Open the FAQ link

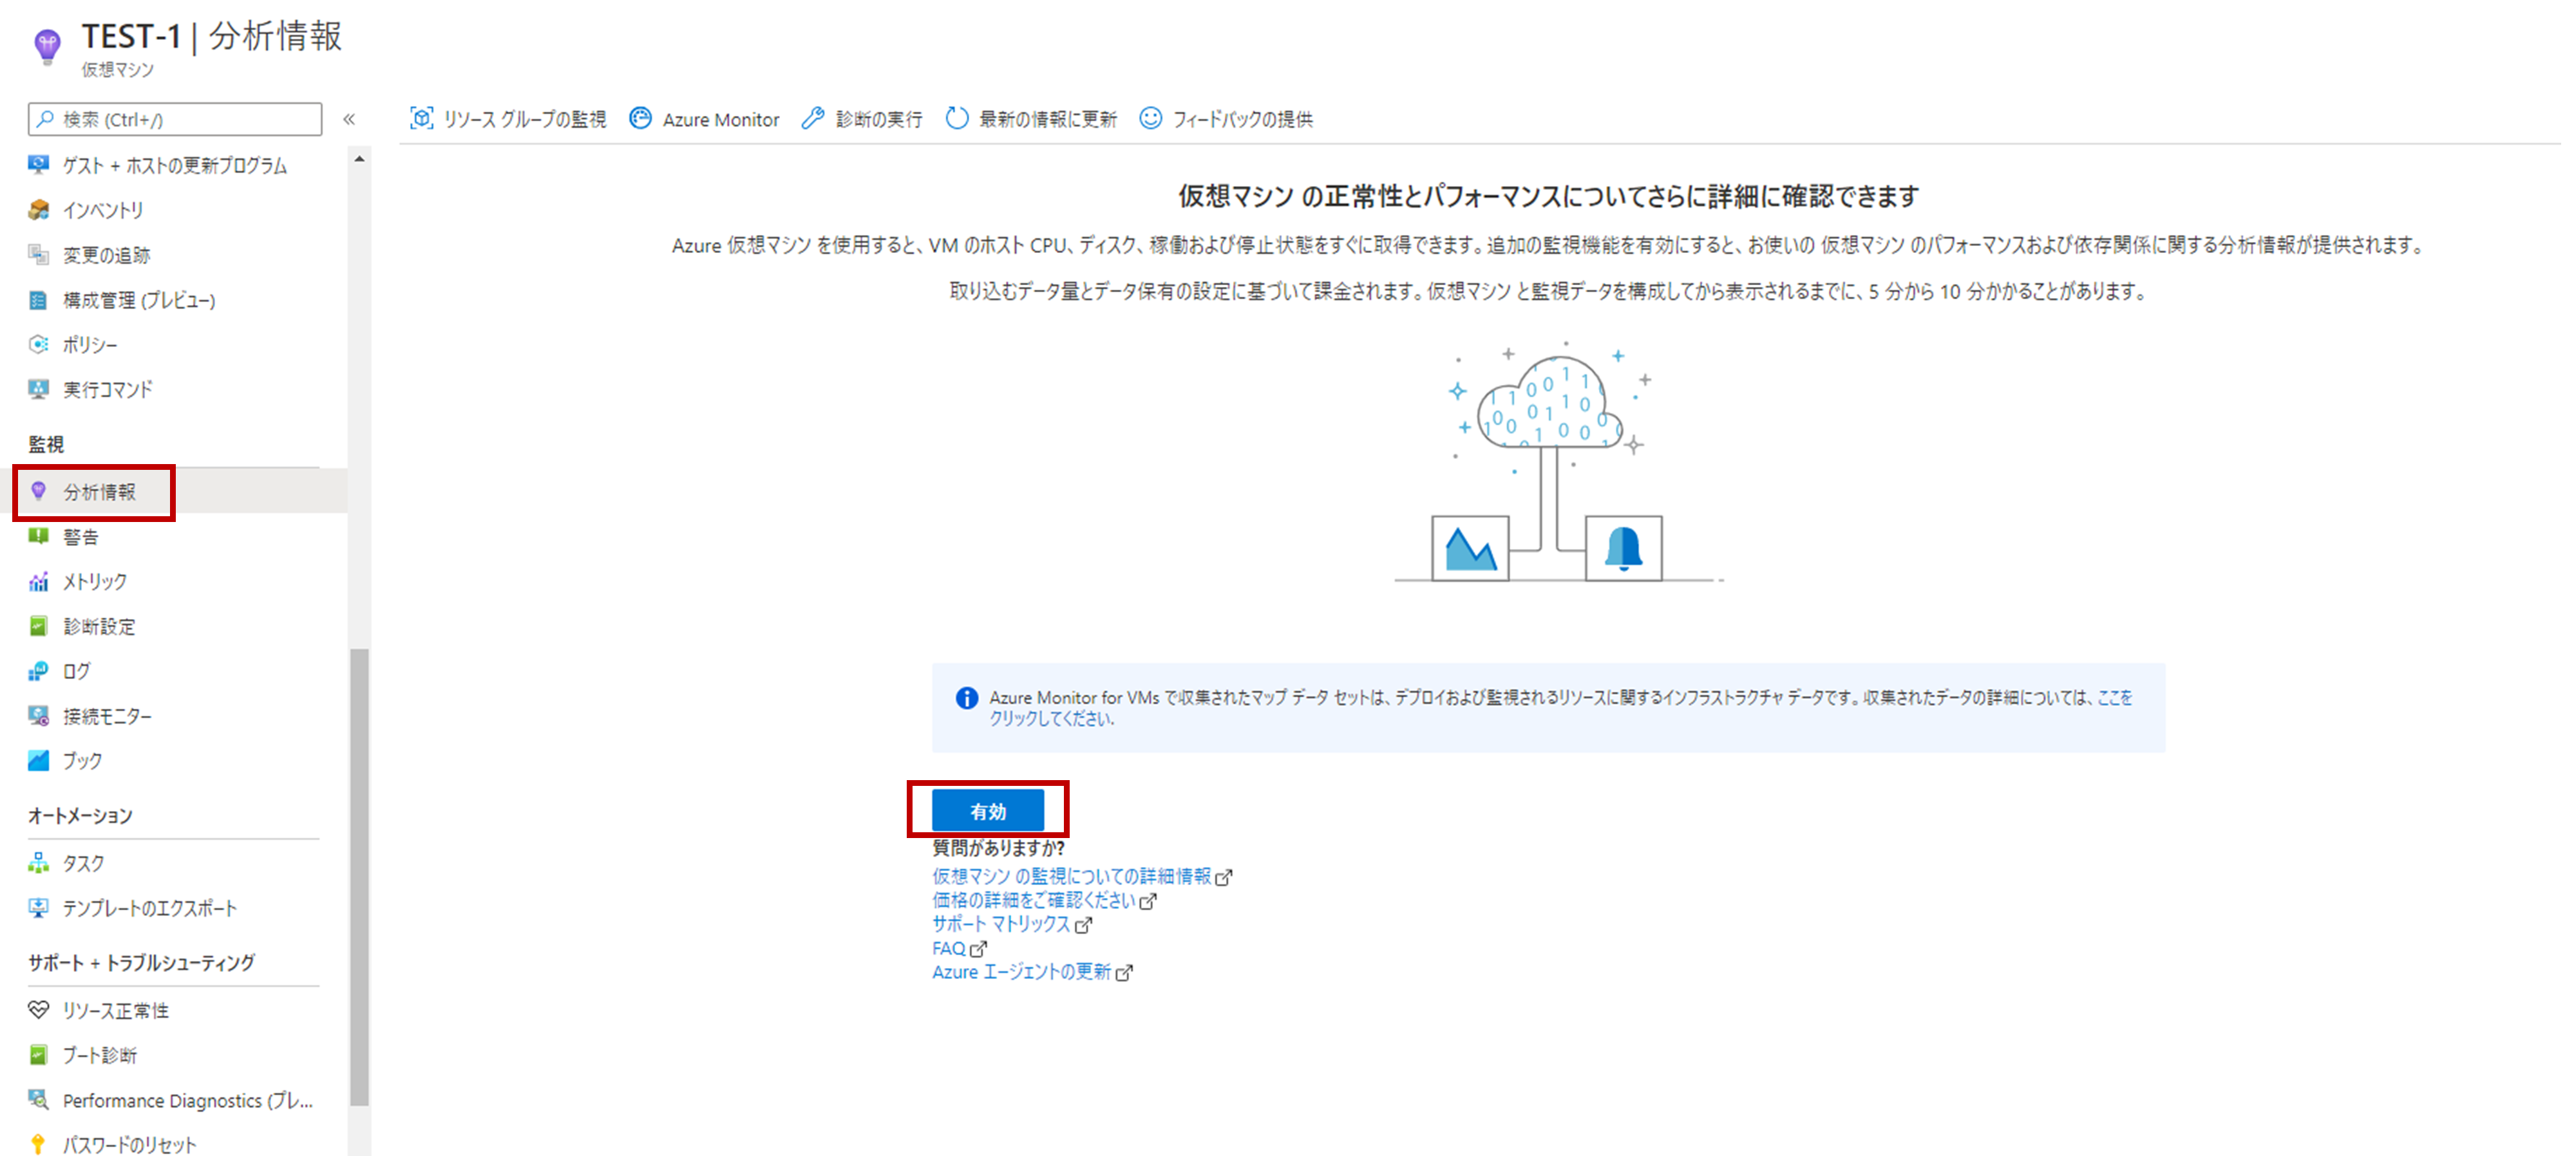point(948,948)
